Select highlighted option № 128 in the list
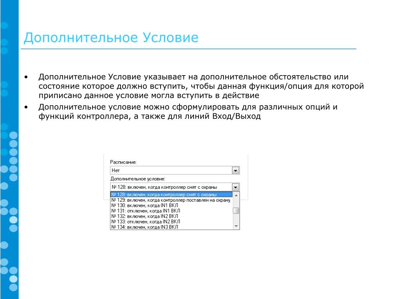The image size is (398, 299). 171,195
